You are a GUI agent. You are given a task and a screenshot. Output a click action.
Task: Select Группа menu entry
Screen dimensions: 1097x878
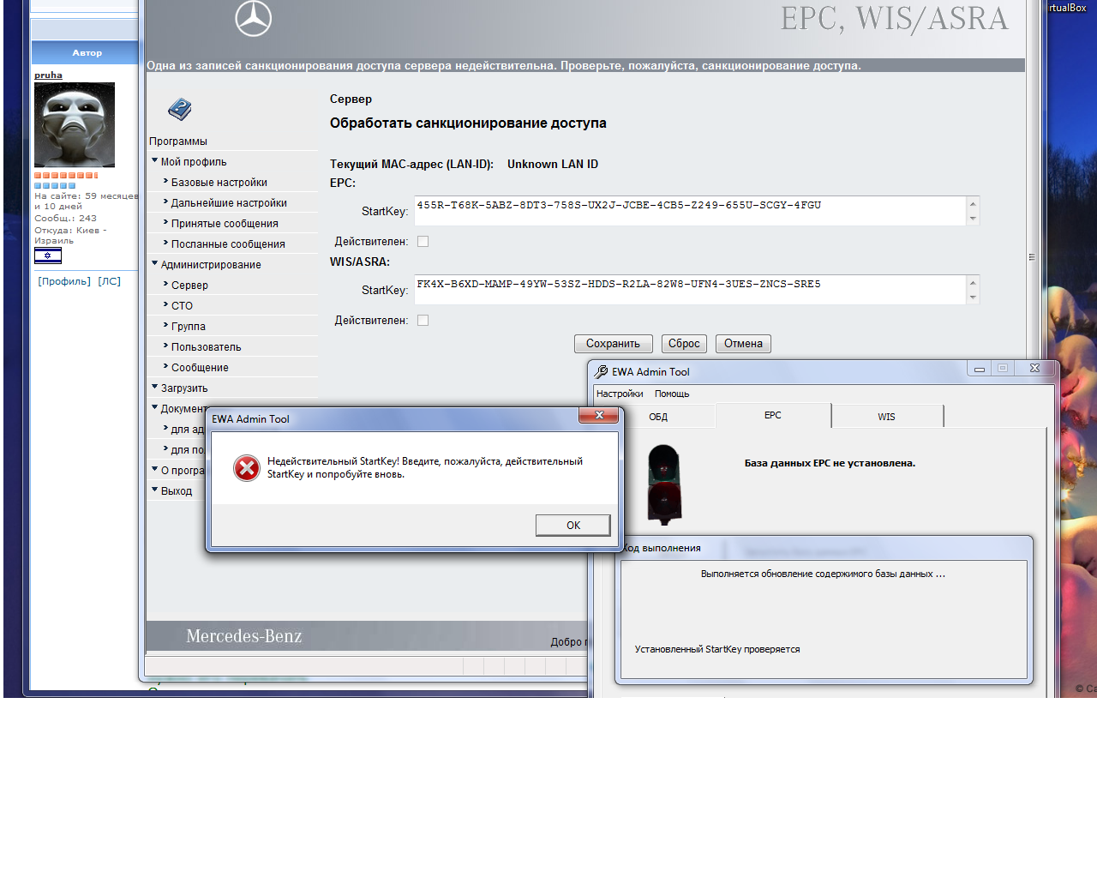189,327
